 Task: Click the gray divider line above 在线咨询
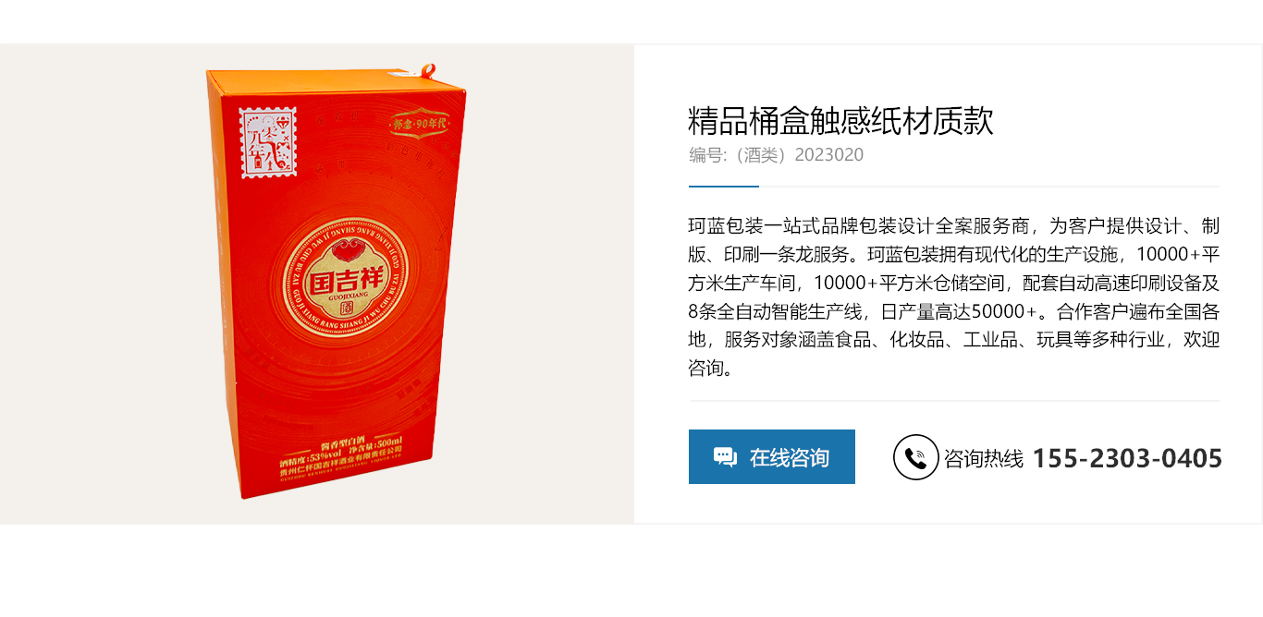[x=954, y=401]
